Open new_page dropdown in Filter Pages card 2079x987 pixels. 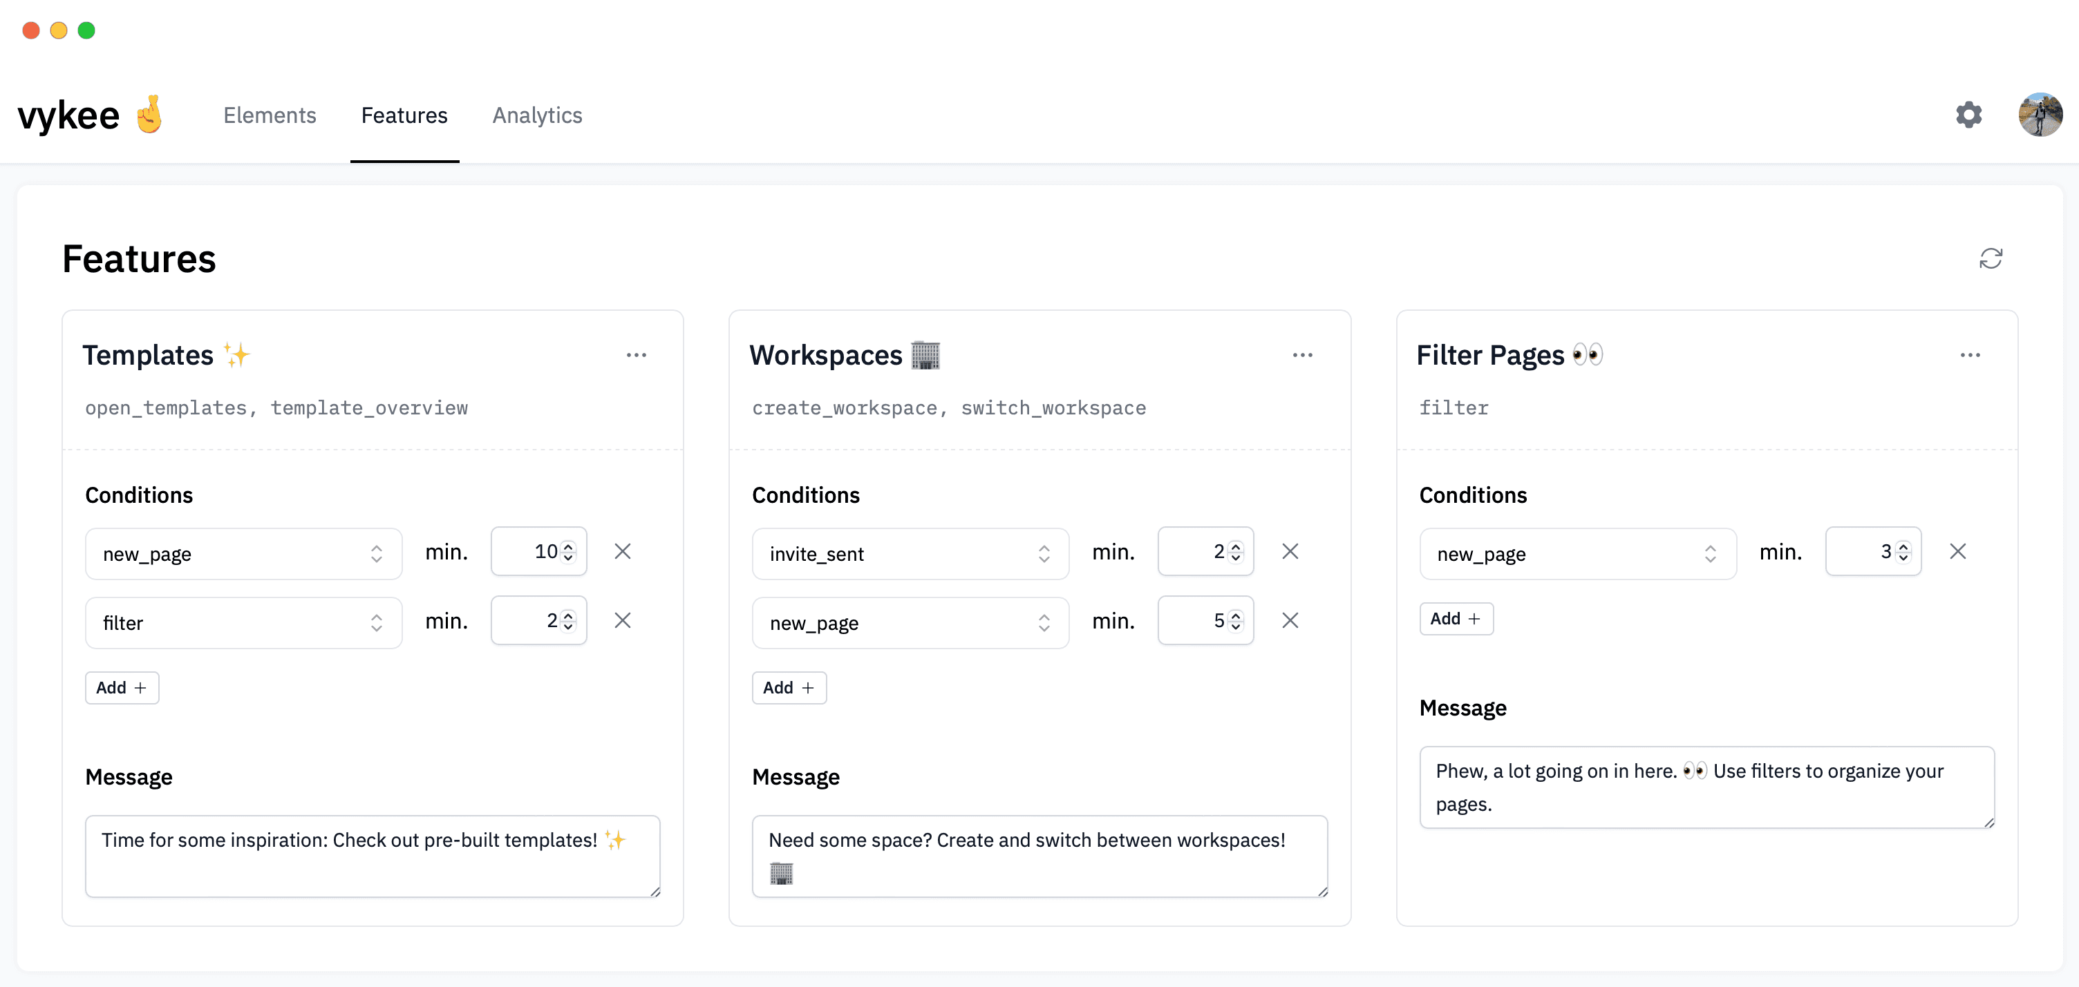(x=1577, y=554)
